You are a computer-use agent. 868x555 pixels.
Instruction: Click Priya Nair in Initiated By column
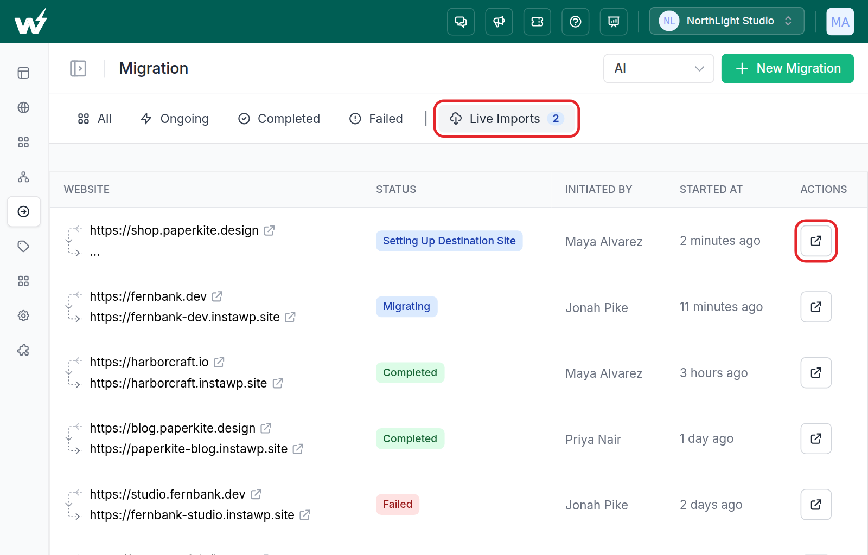593,440
